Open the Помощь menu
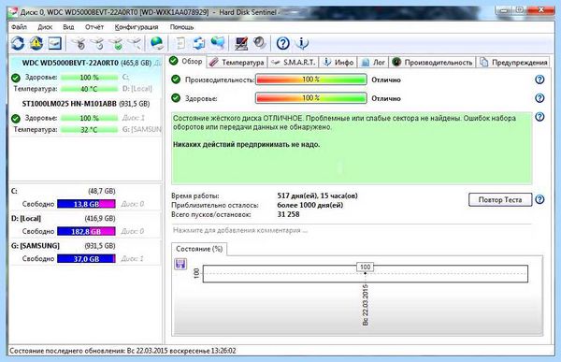Image resolution: width=561 pixels, height=362 pixels. 181,27
